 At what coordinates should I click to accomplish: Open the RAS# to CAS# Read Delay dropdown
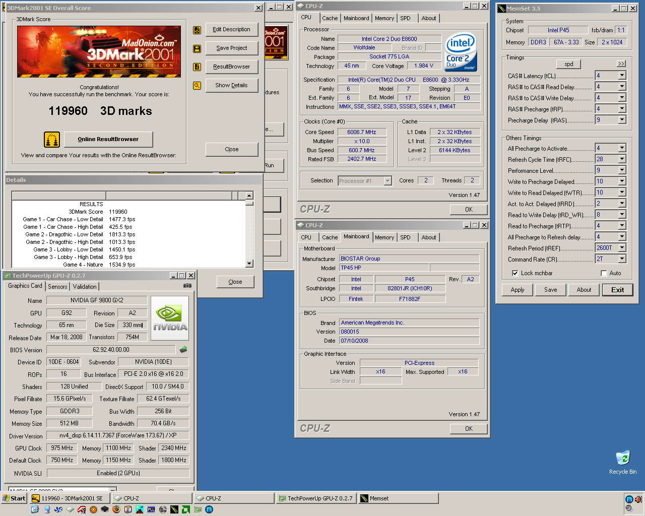[x=622, y=87]
